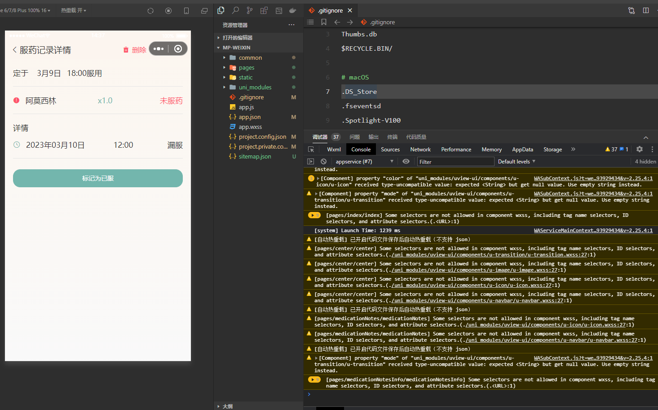
Task: Show more devtools tabs with the double chevron
Action: point(573,149)
